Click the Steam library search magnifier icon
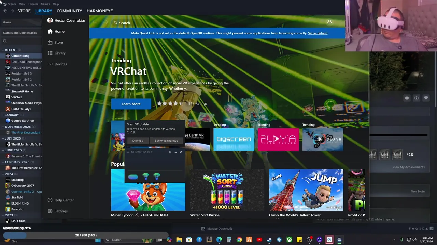437x245 pixels. coord(5,41)
